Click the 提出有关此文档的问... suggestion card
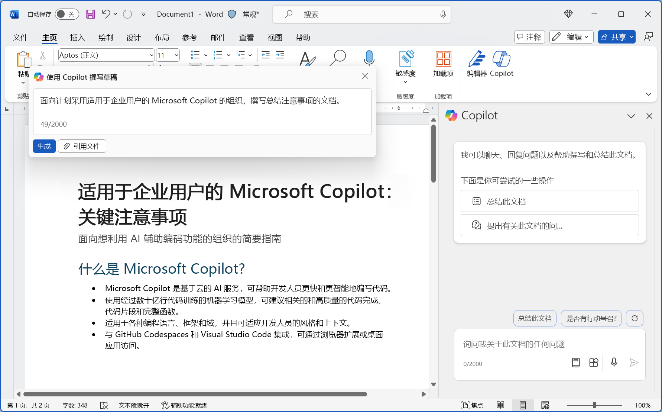The width and height of the screenshot is (662, 412). [x=550, y=225]
